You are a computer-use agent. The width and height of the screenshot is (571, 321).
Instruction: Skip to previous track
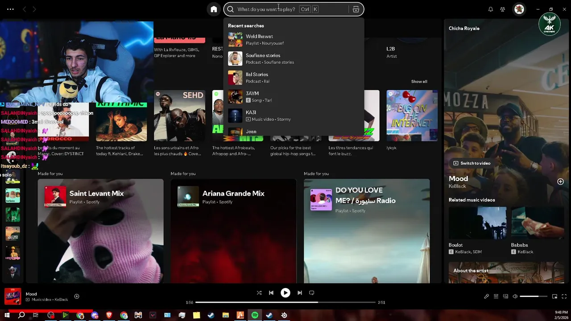[x=271, y=293]
